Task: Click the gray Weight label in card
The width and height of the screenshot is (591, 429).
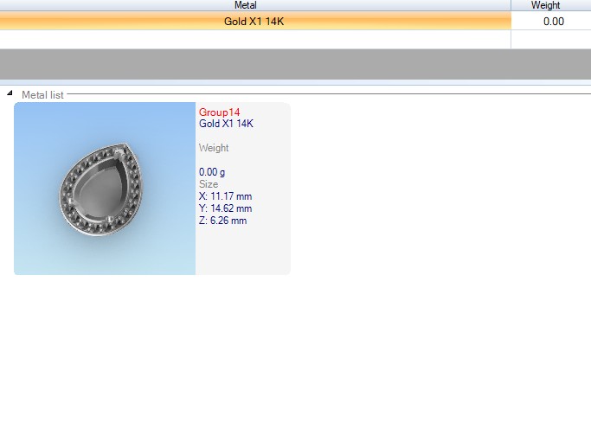Action: 213,148
